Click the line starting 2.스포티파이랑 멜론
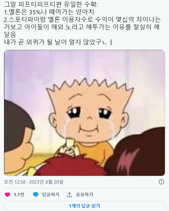Screen dimensions: 169x211 coord(82,19)
